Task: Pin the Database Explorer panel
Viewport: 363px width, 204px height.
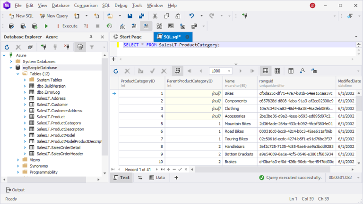Action: [91, 37]
